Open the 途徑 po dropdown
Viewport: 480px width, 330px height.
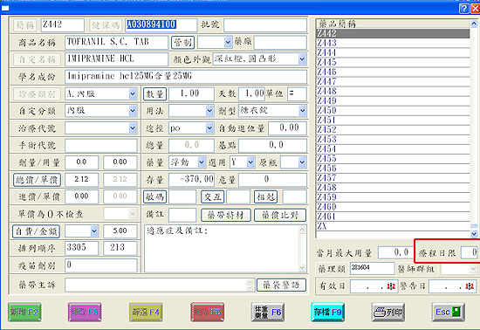[x=209, y=128]
